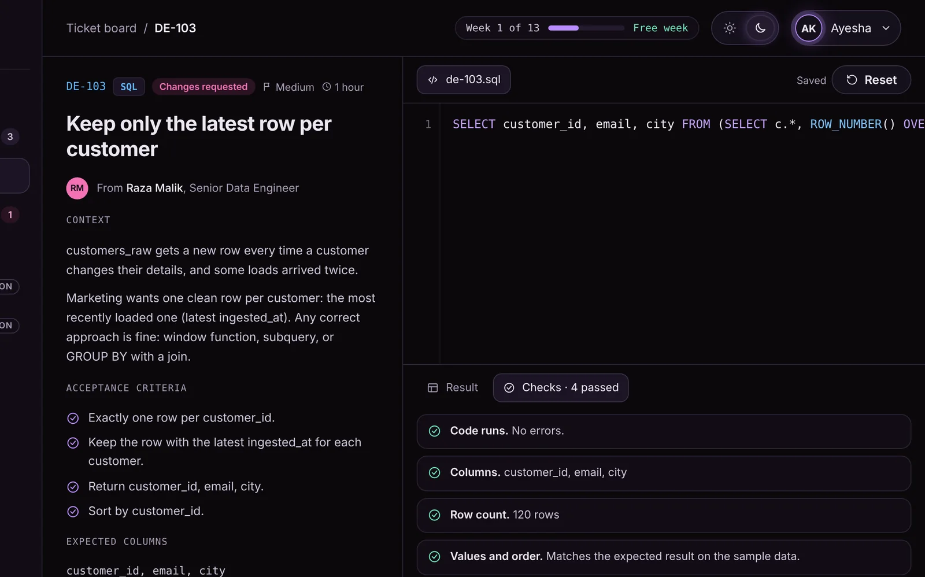Click the sidebar badge showing 3
The width and height of the screenshot is (925, 577).
click(x=10, y=136)
